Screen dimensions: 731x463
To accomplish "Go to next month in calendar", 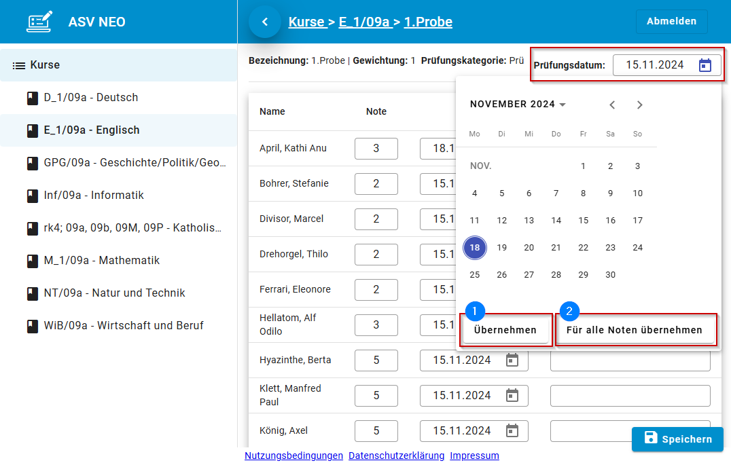I will pyautogui.click(x=640, y=105).
